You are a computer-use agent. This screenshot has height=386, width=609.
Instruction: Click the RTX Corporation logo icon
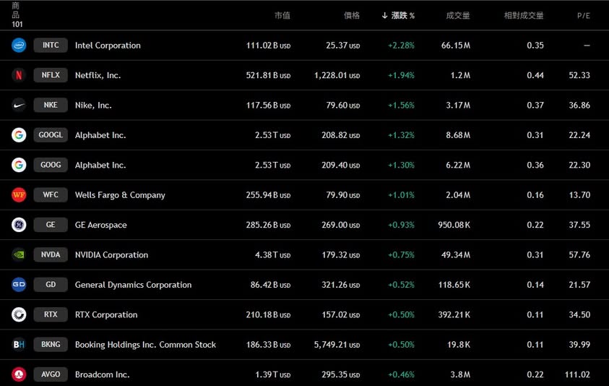19,314
